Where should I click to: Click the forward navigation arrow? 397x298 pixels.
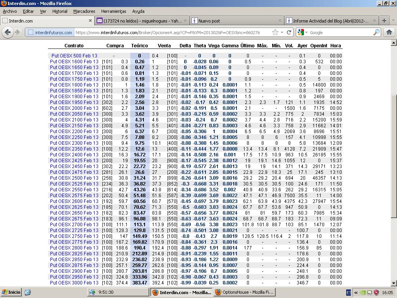(18, 33)
